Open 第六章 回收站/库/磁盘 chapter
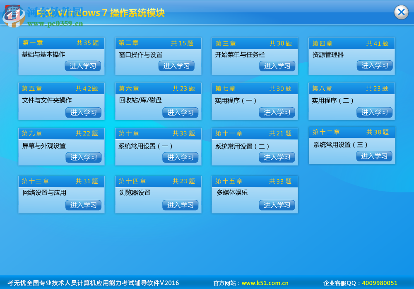 (181, 112)
